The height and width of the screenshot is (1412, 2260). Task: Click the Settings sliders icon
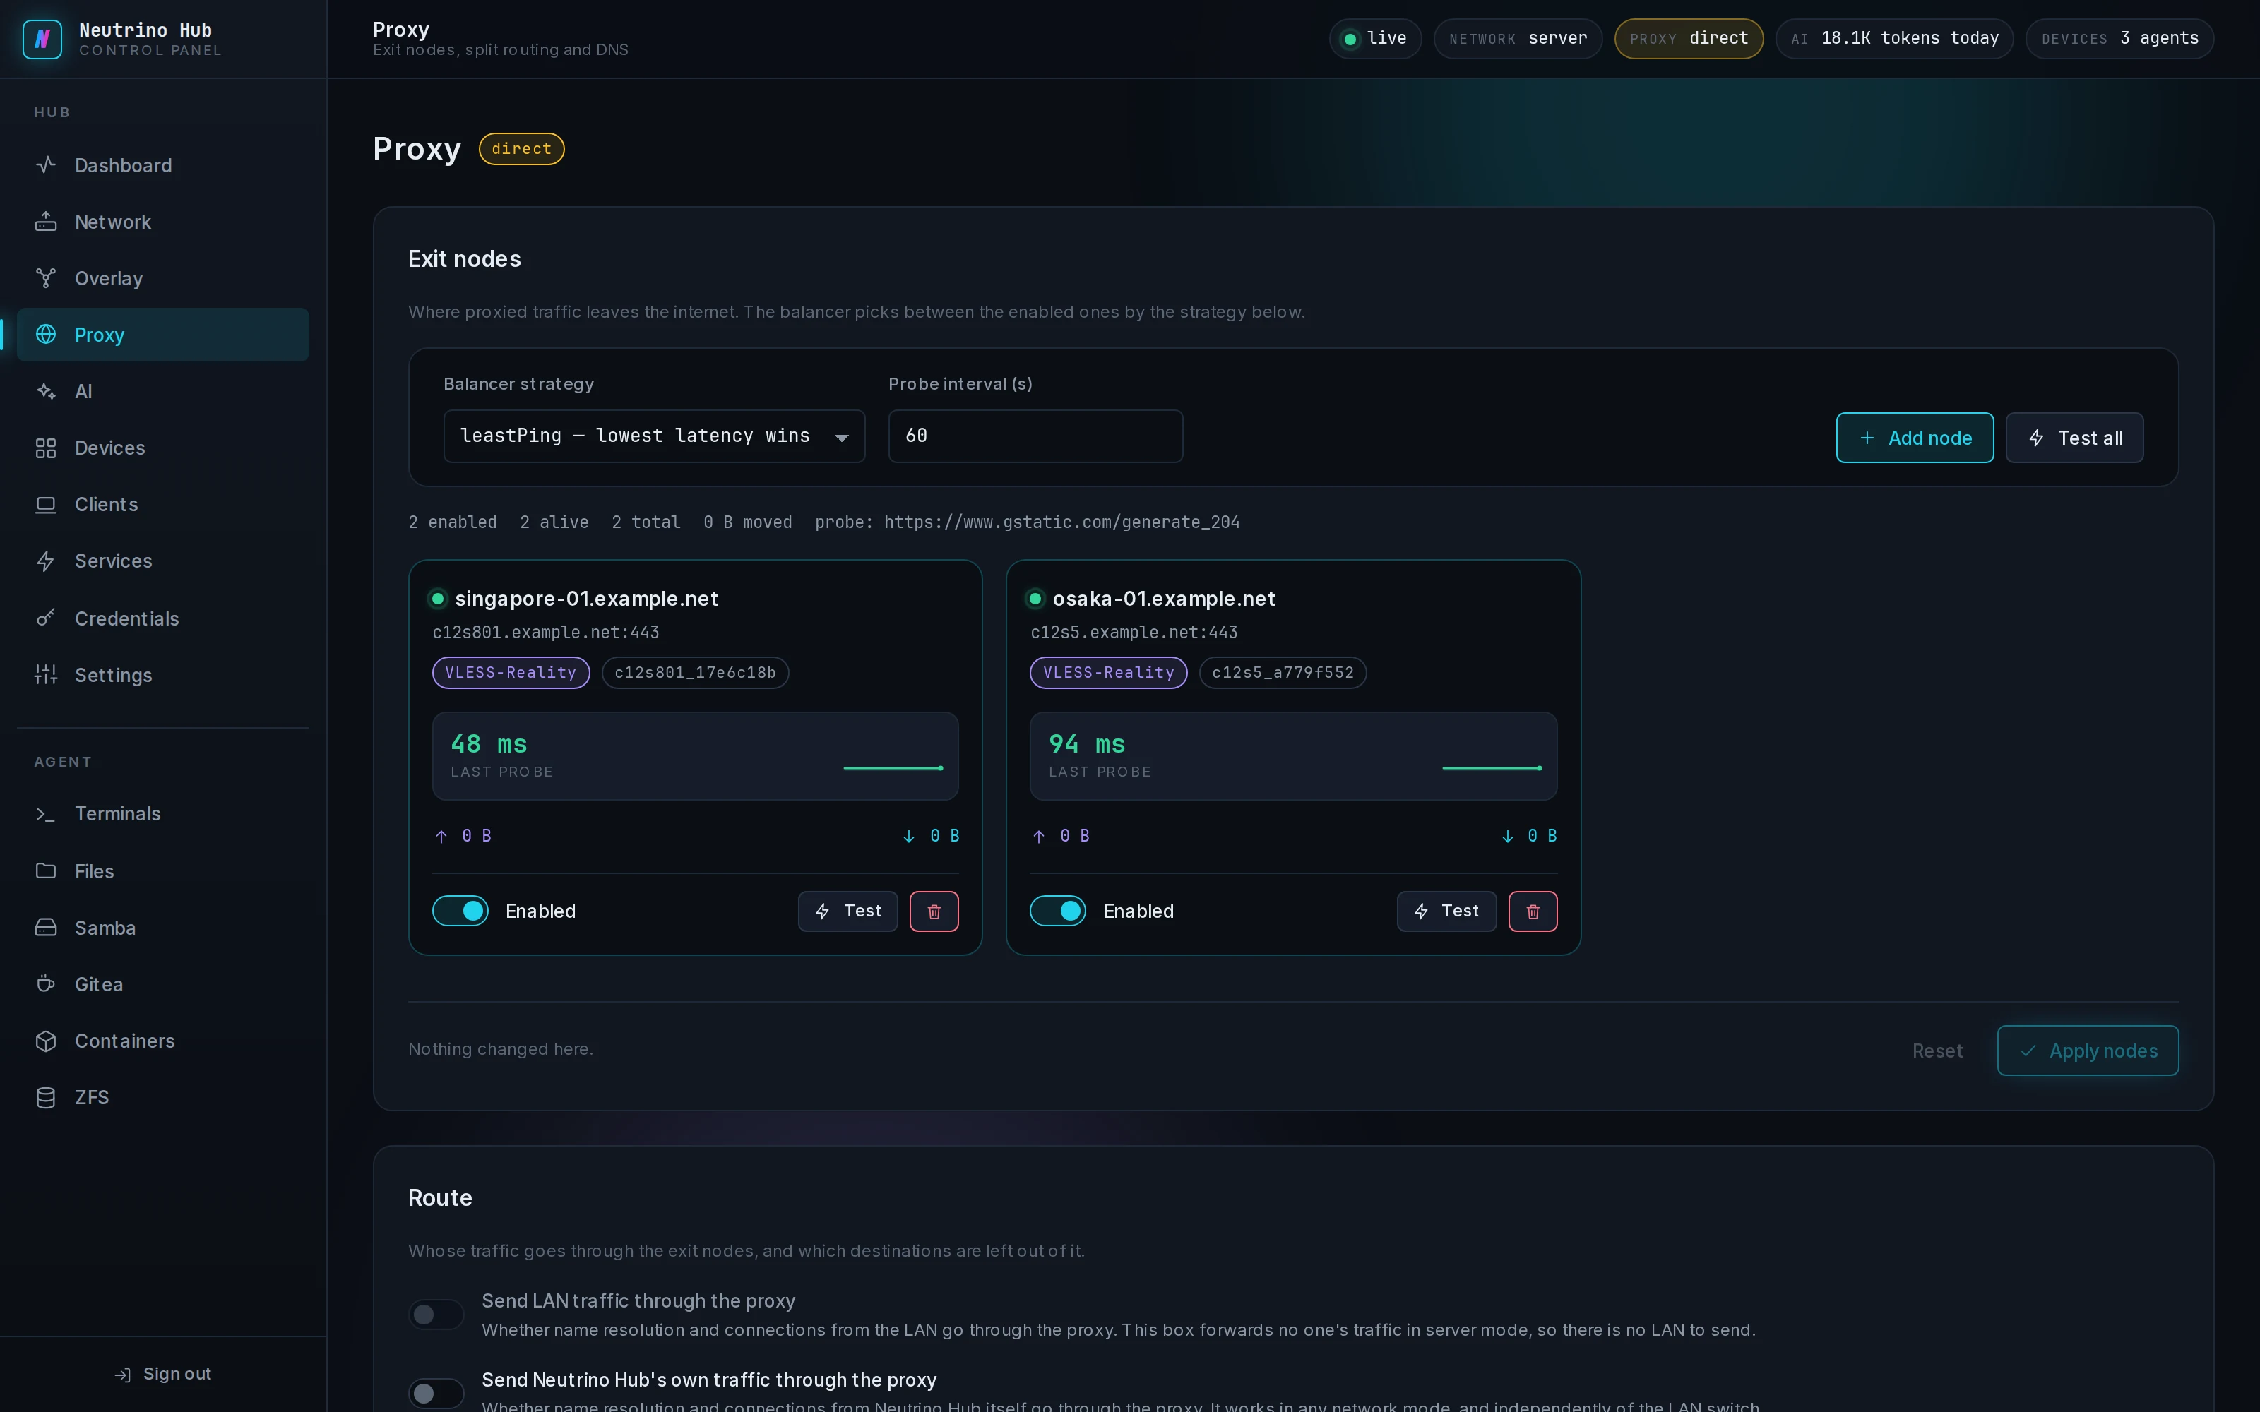point(46,674)
